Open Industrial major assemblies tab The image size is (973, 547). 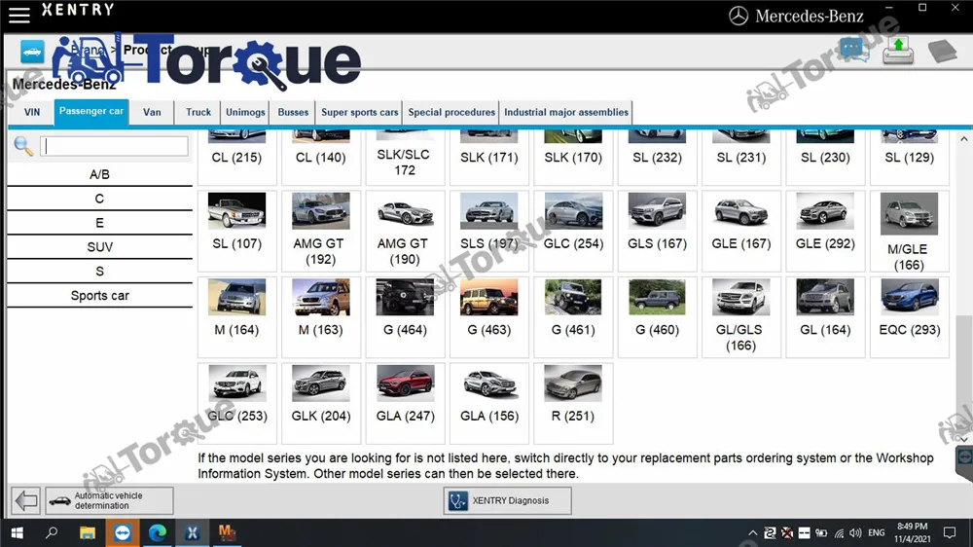point(566,112)
